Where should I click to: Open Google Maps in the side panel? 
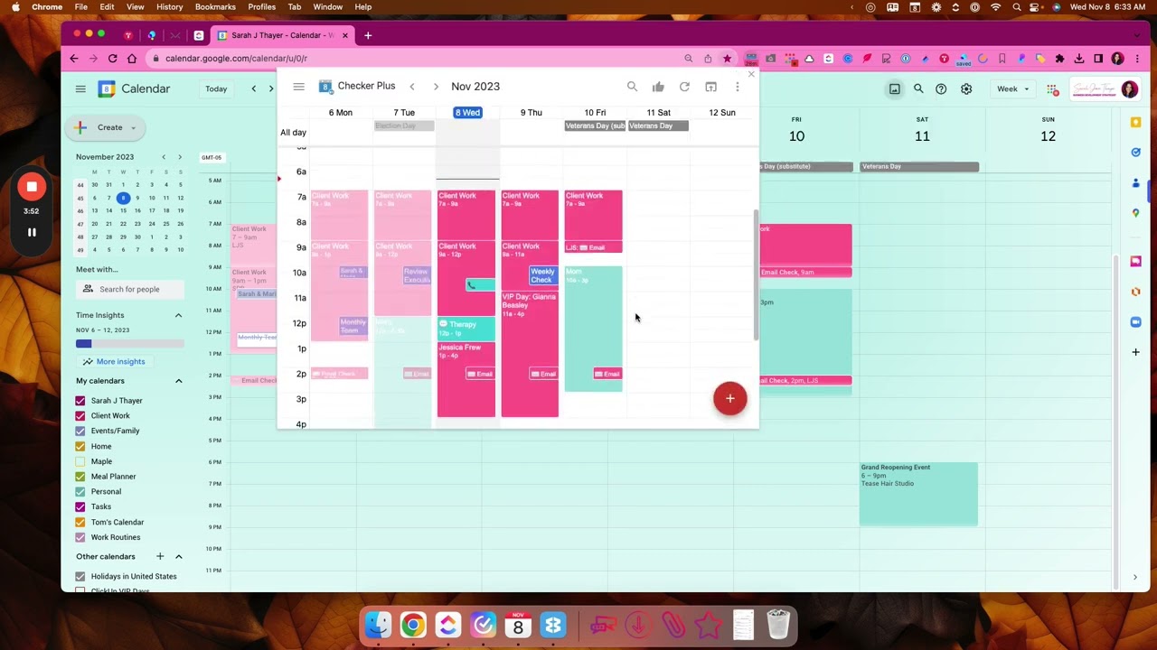pos(1136,213)
